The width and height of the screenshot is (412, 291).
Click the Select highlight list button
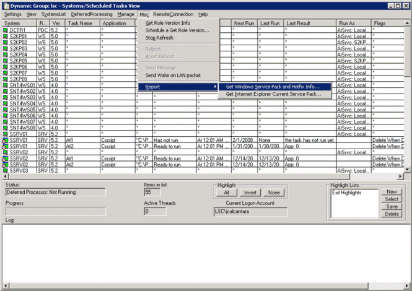[392, 199]
